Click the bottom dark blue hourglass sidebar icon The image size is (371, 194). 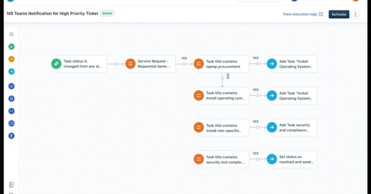(x=12, y=136)
